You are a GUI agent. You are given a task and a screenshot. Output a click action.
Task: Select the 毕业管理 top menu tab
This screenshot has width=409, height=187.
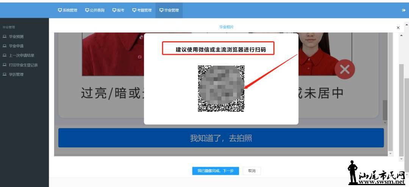[169, 11]
